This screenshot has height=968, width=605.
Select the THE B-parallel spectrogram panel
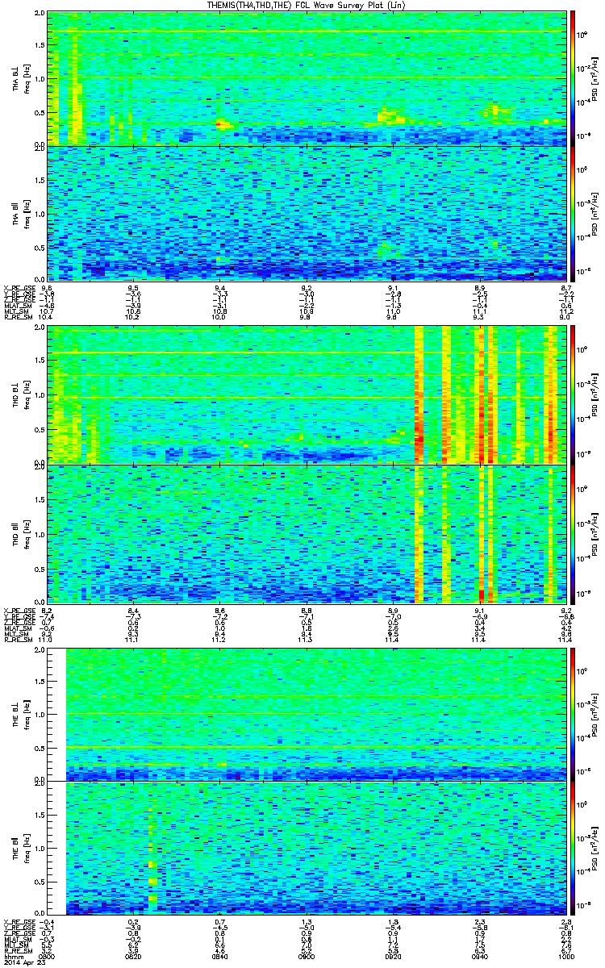(x=307, y=849)
